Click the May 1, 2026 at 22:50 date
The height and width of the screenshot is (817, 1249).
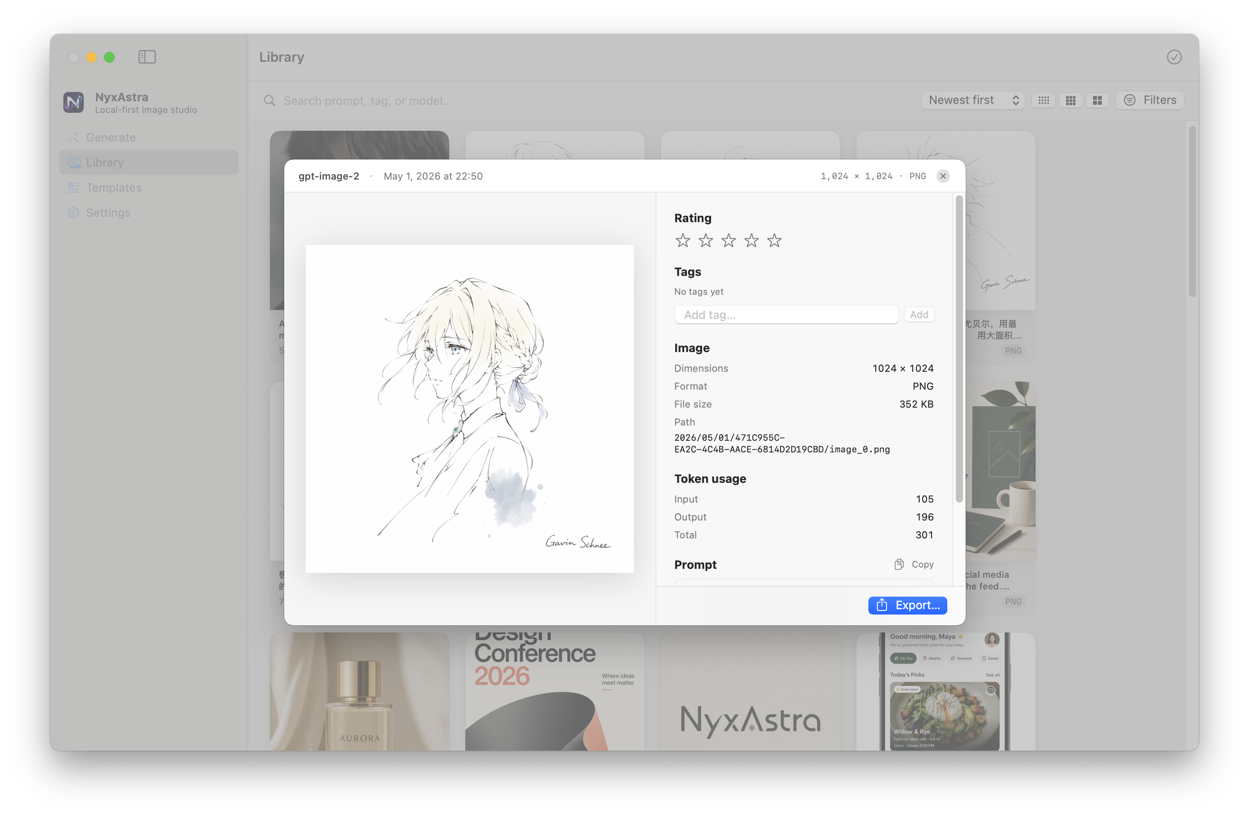[x=433, y=176]
